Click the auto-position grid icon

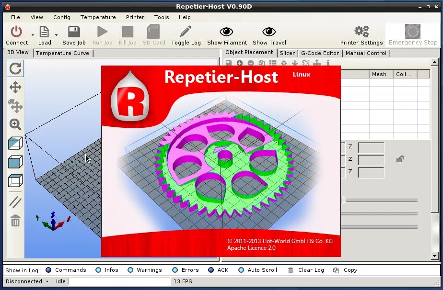point(273,63)
